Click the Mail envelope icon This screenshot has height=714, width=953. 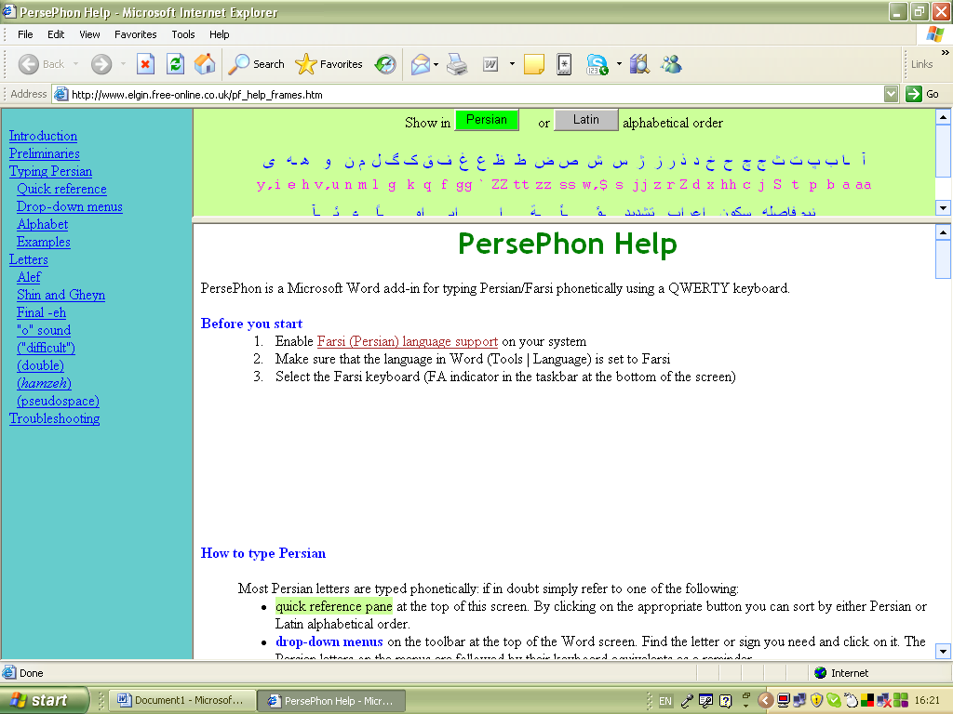coord(420,64)
